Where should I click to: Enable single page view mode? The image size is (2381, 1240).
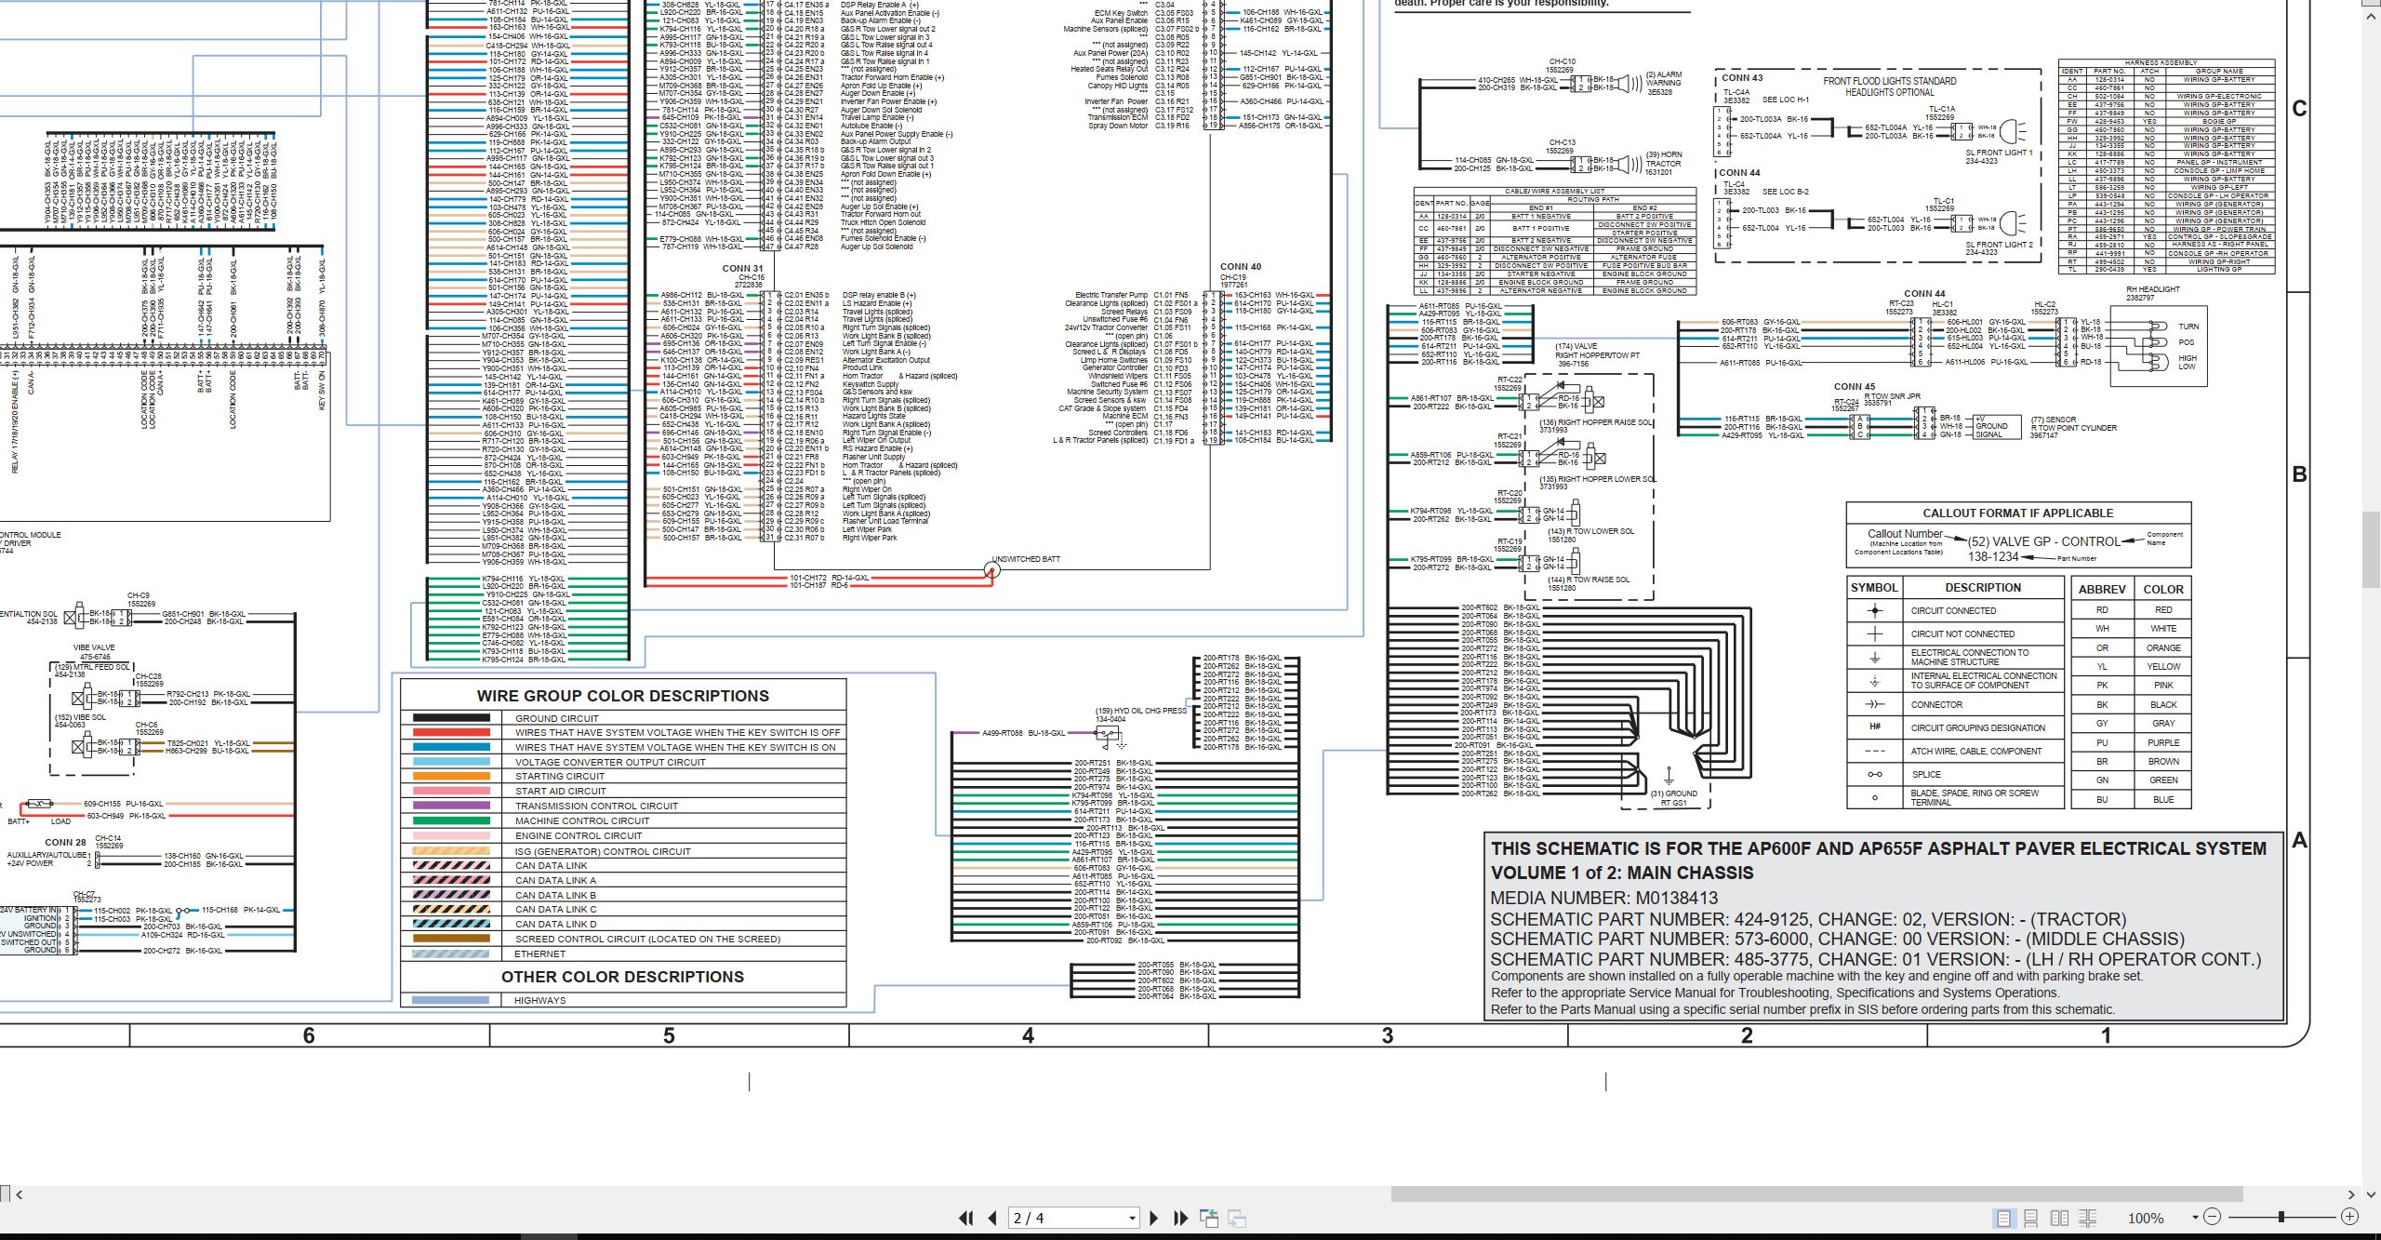tap(2003, 1218)
